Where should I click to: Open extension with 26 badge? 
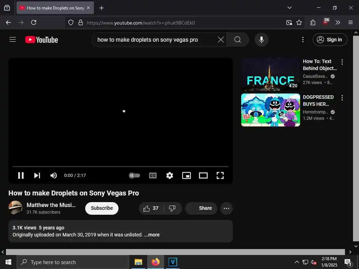point(326,22)
